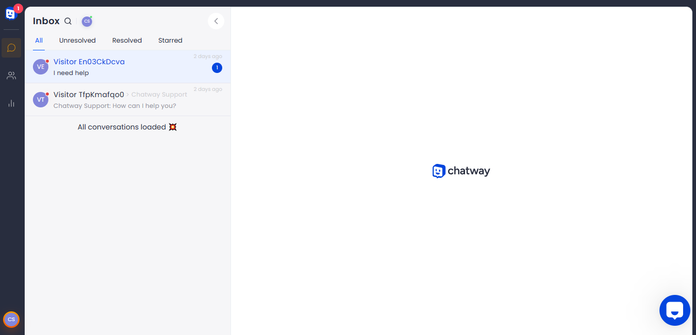Switch to the Starred tab
Viewport: 696px width, 335px height.
(x=170, y=41)
